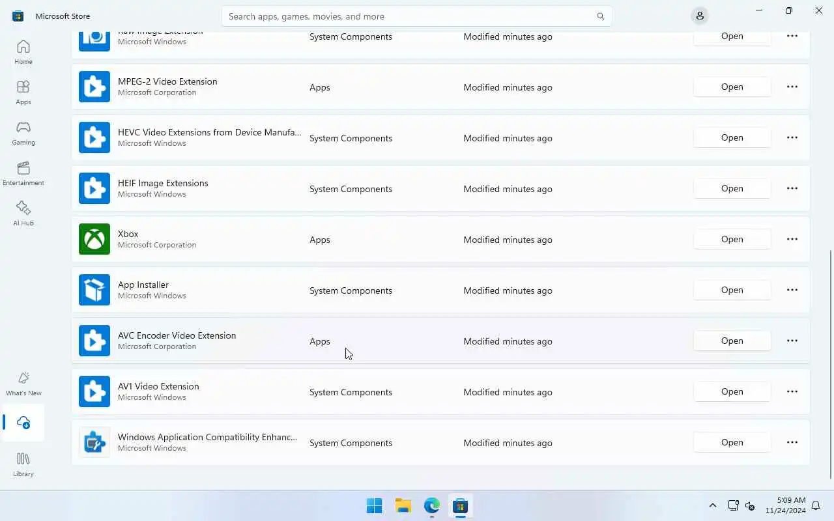834x521 pixels.
Task: Open more options for Windows Application Compatibility Enhancements
Action: coord(792,442)
